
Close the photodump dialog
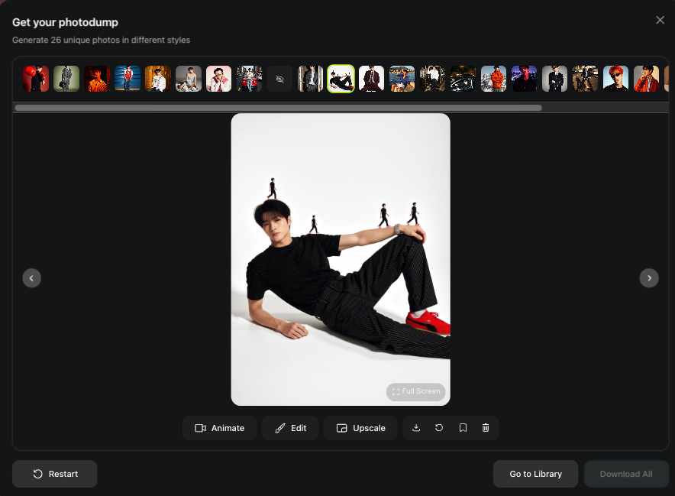click(660, 21)
